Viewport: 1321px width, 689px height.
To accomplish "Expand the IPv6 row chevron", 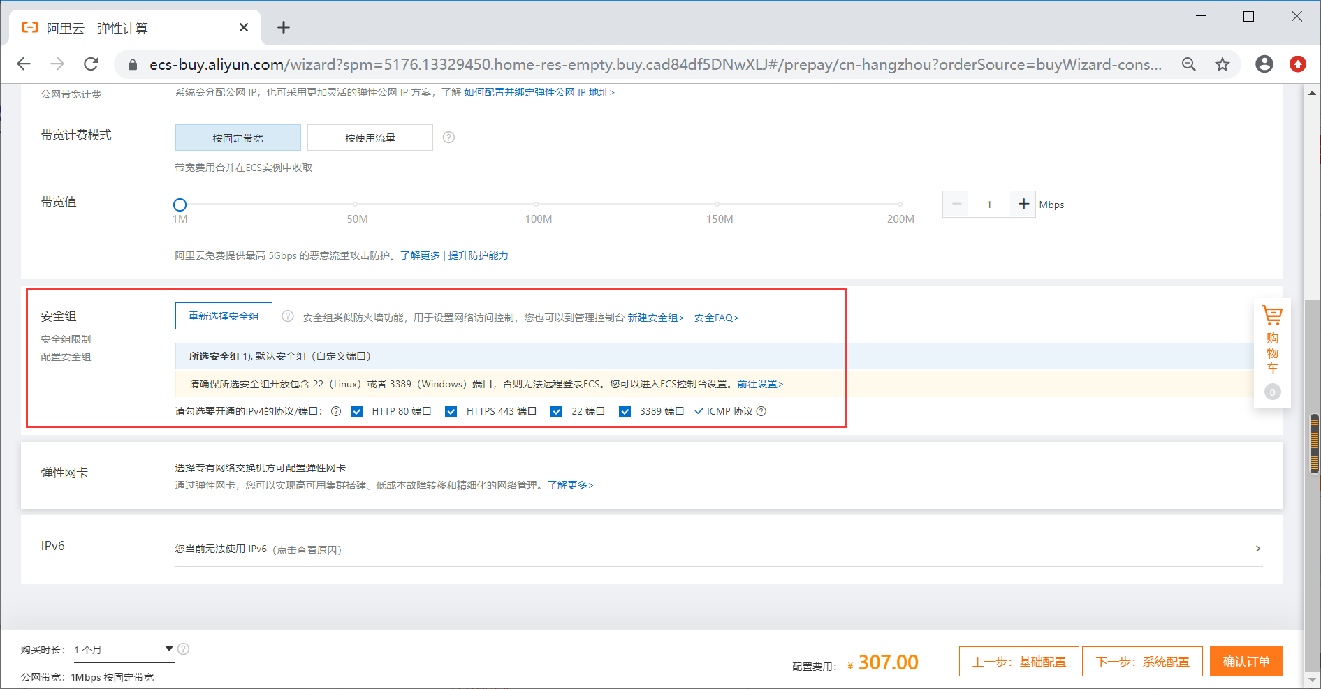I will pos(1258,549).
